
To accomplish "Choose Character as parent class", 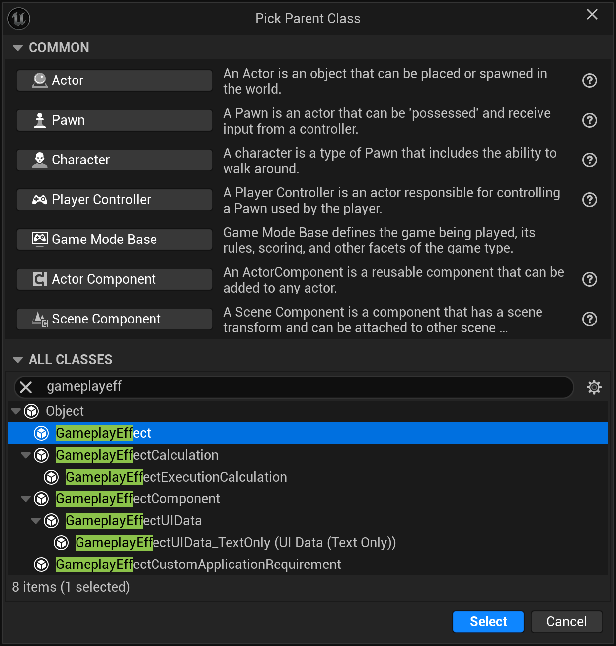I will [115, 160].
